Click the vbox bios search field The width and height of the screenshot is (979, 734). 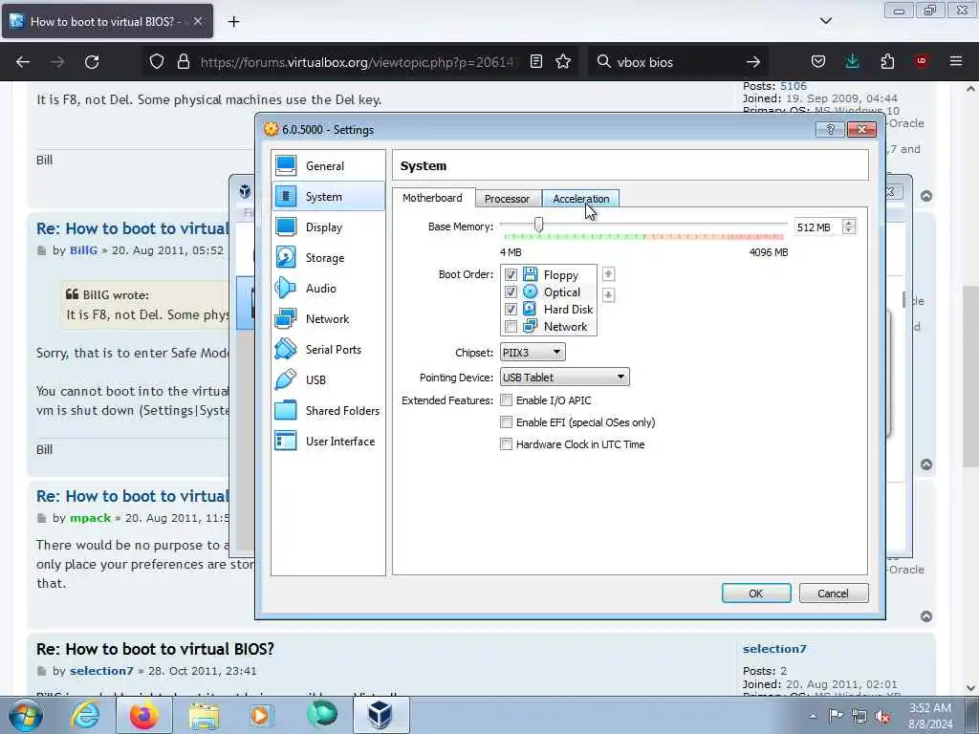[x=678, y=62]
